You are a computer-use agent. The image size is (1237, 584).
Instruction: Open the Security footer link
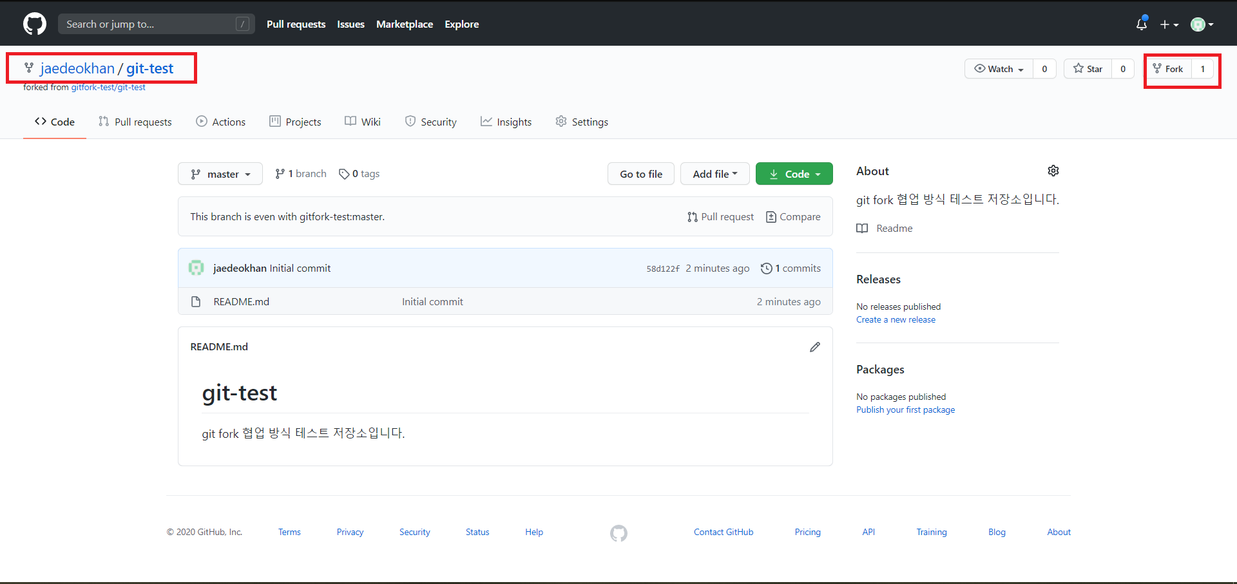tap(414, 532)
